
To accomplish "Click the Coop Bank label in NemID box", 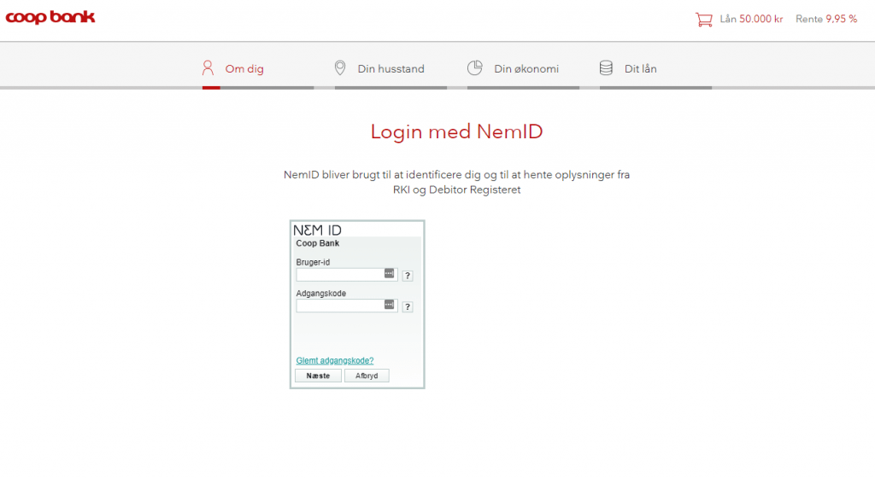I will pos(318,243).
